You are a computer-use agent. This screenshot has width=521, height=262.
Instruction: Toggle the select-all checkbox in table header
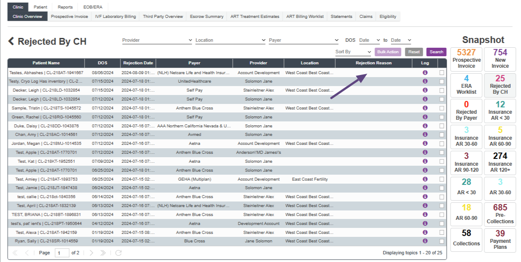click(442, 63)
